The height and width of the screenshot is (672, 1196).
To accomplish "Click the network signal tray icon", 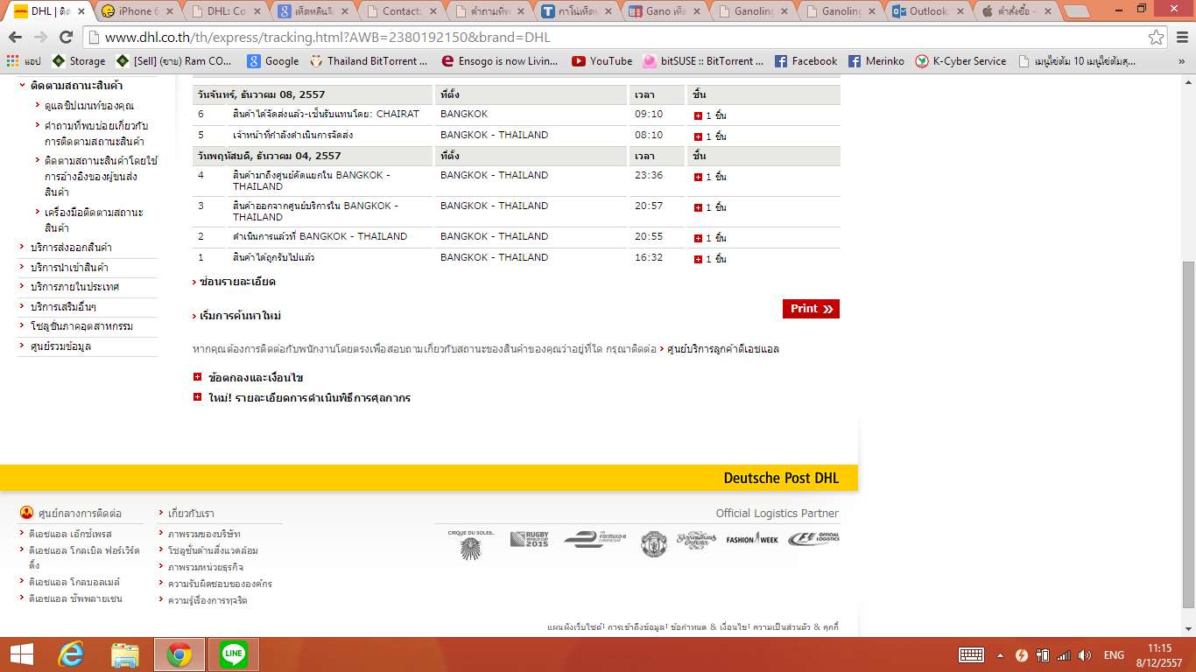I will tap(1064, 654).
